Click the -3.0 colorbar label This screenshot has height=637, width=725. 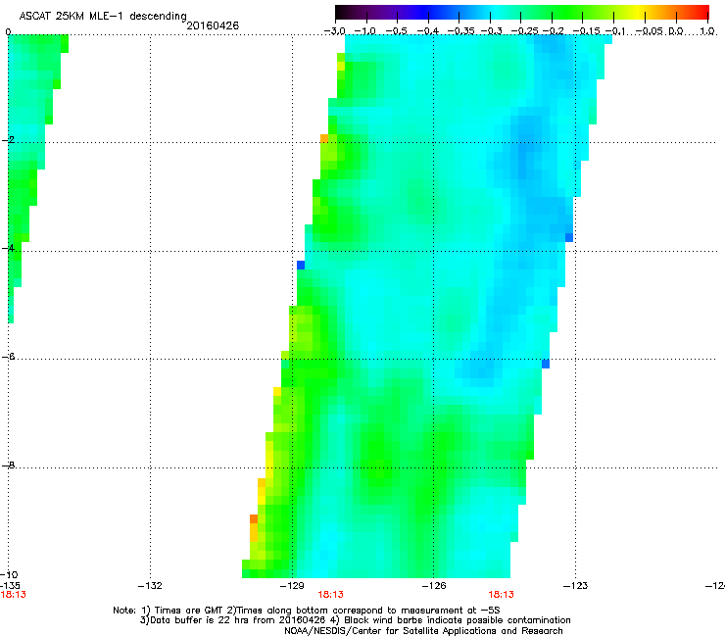[335, 31]
